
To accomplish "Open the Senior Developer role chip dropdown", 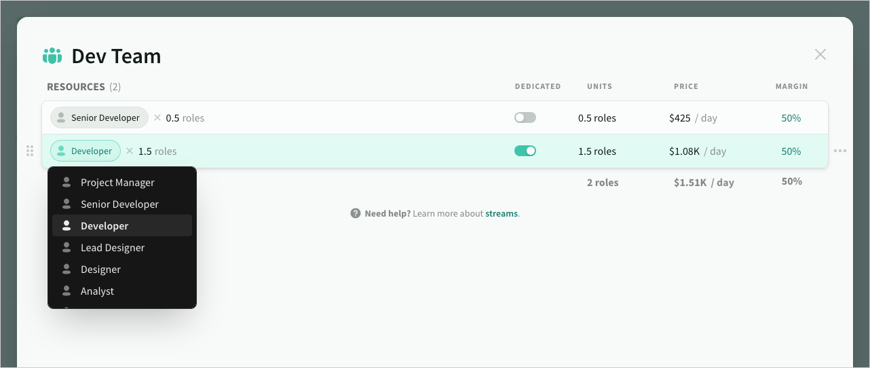I will coord(99,117).
